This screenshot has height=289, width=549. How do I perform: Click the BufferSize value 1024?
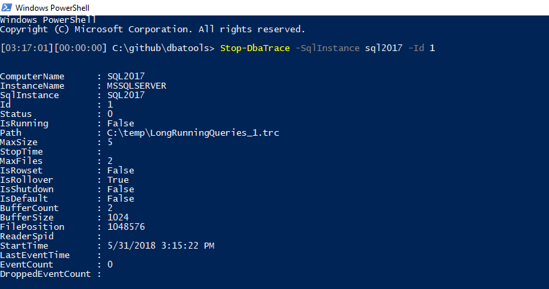coord(117,218)
